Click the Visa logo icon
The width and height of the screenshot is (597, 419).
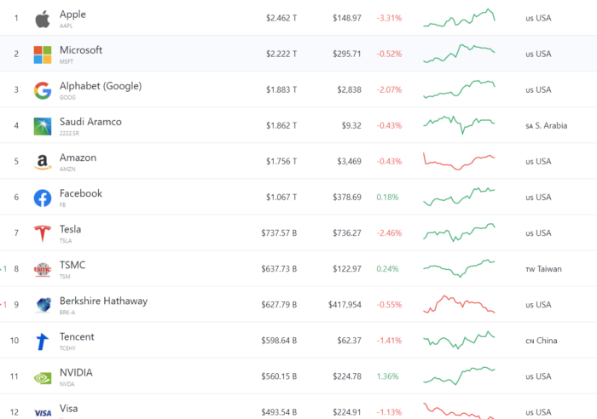[43, 413]
